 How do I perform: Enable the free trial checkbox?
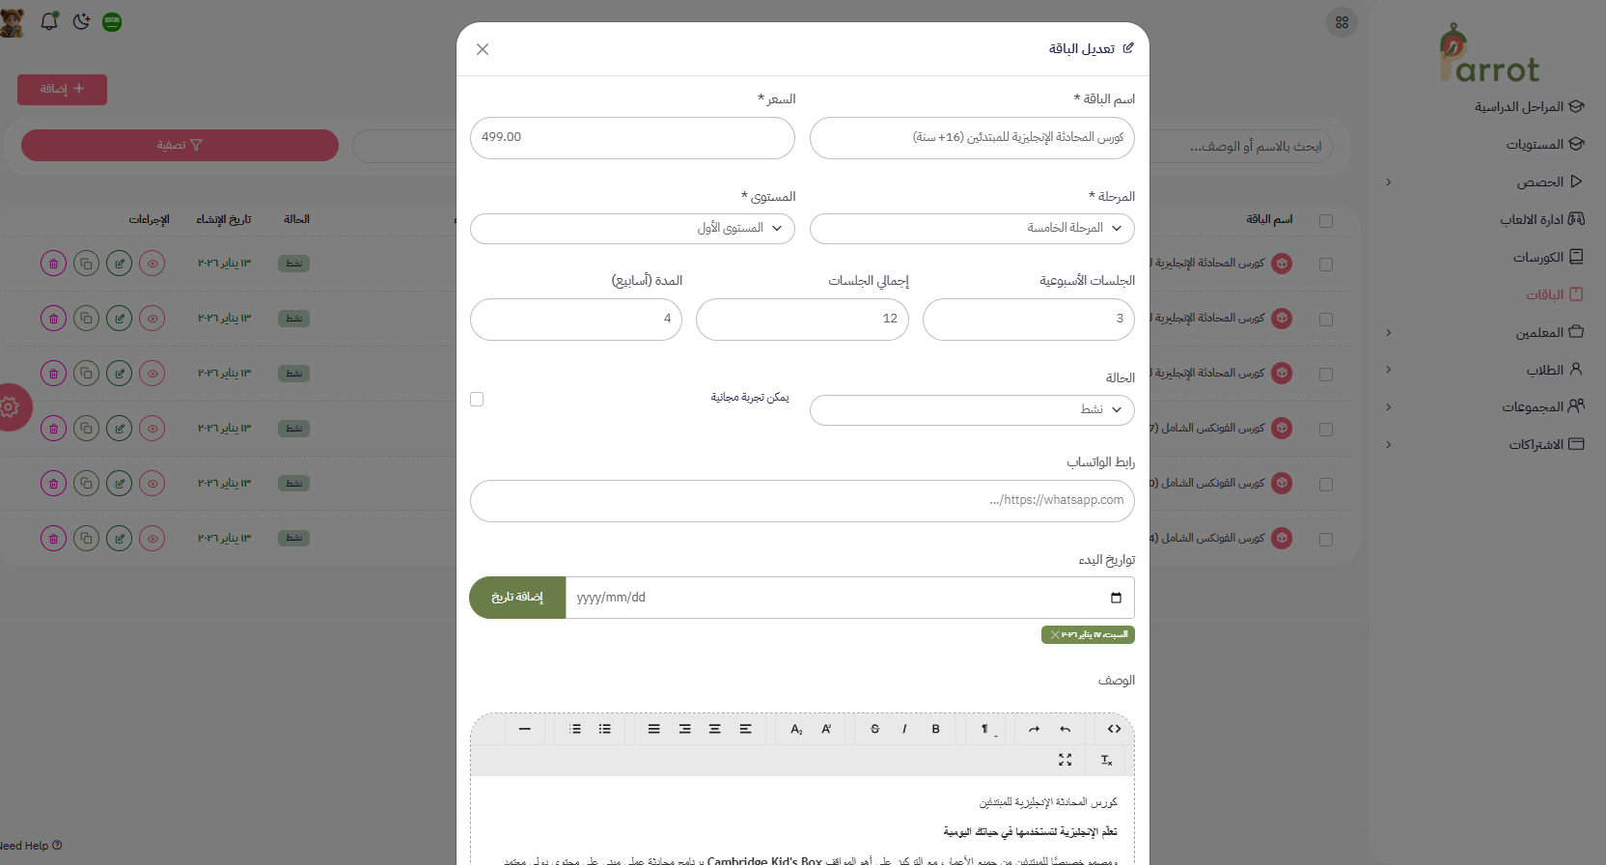click(477, 399)
